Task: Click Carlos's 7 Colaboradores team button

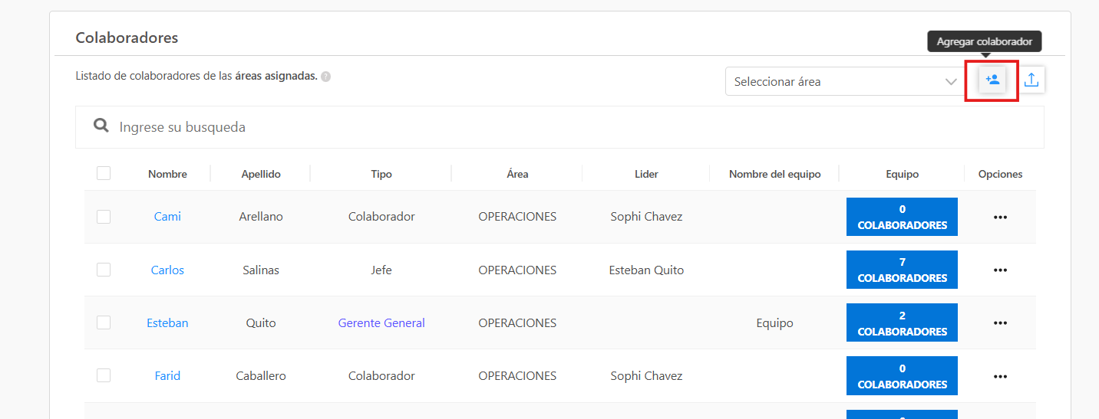Action: (x=902, y=270)
